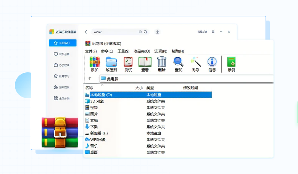Click the 删除 (Delete) trash bin icon
This screenshot has height=174, width=298.
(x=162, y=62)
